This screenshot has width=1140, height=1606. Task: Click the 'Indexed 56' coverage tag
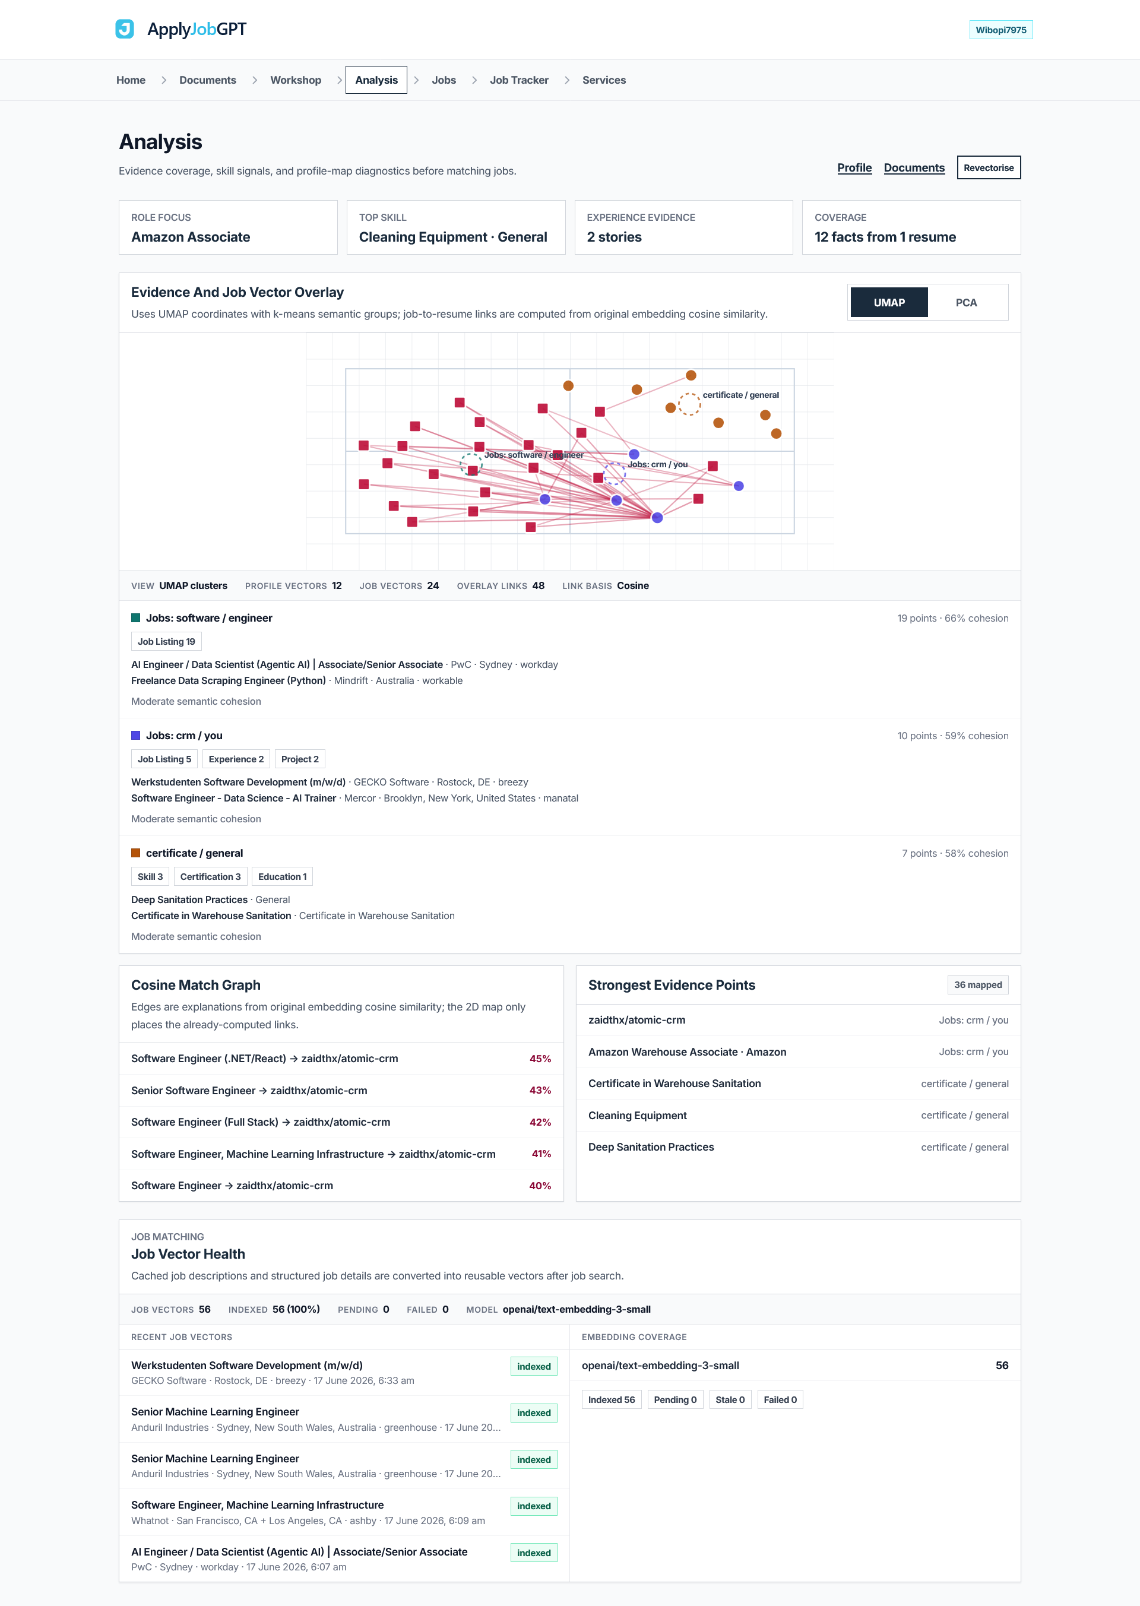(612, 1399)
